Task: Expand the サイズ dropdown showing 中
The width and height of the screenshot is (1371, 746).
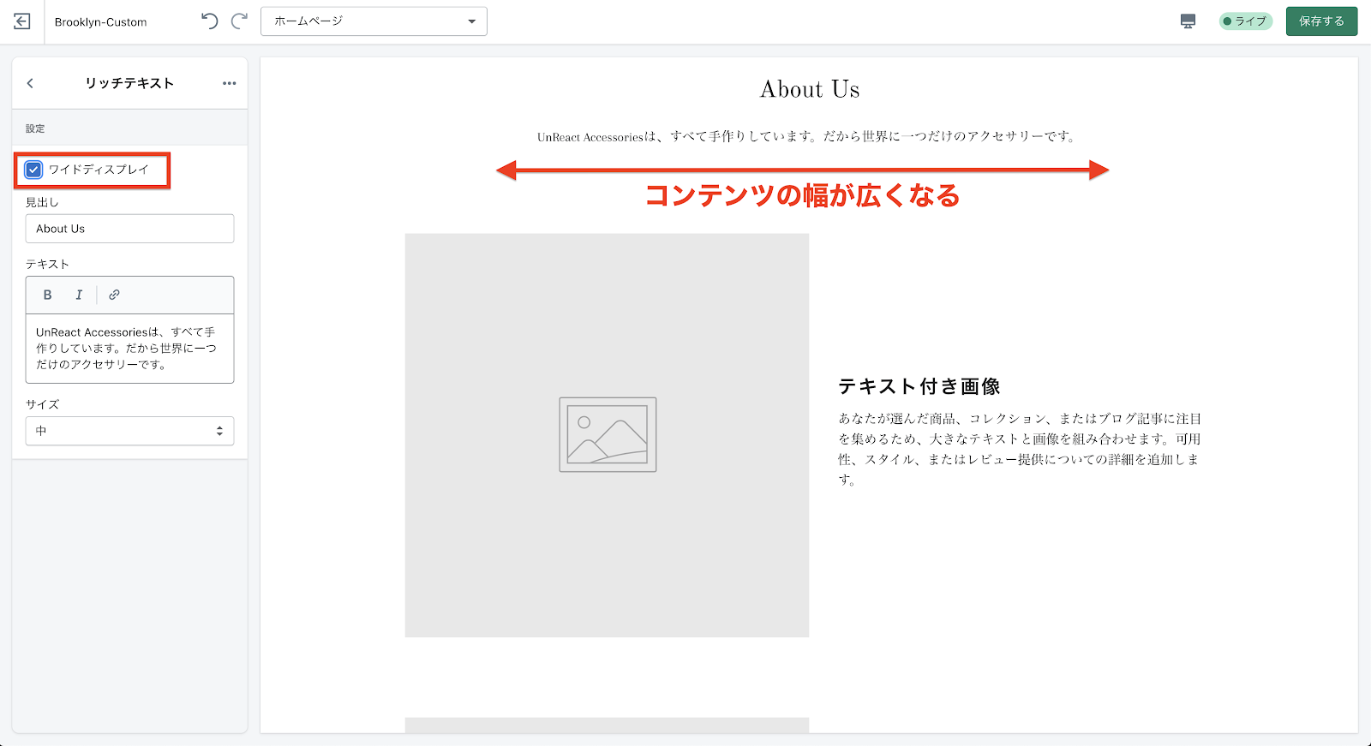Action: tap(129, 431)
